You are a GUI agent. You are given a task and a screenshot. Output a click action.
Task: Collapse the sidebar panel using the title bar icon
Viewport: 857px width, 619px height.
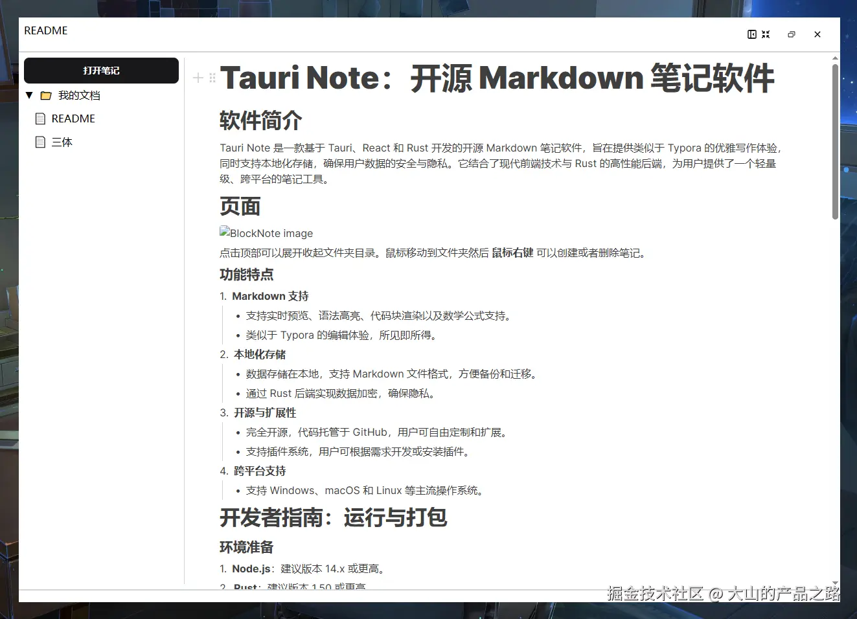tap(751, 34)
